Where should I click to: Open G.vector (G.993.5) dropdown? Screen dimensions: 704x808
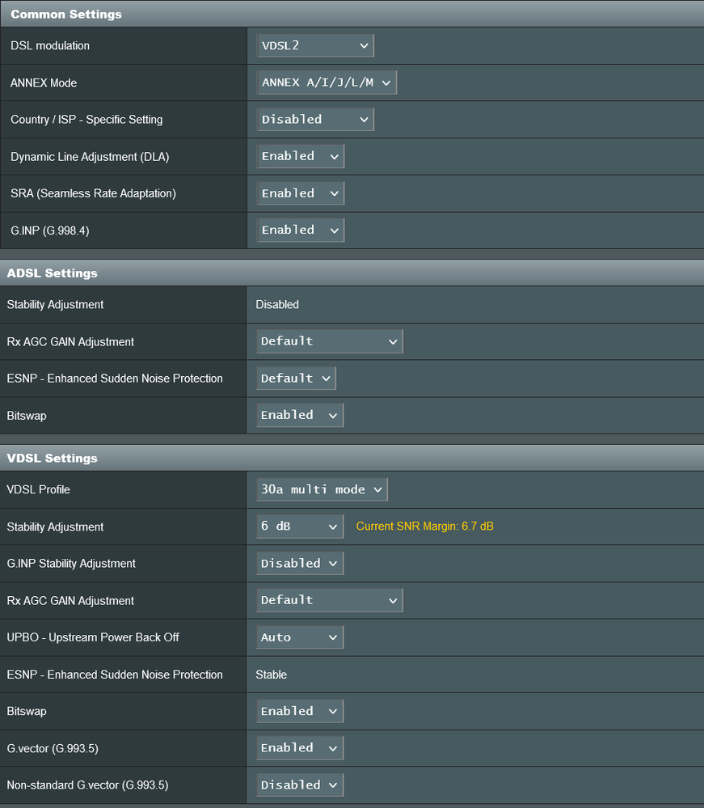pos(300,748)
